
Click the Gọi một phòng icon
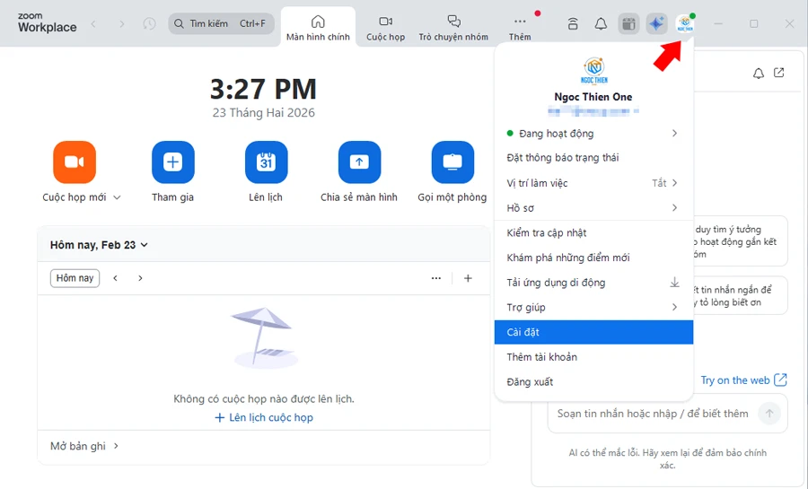[x=452, y=162]
